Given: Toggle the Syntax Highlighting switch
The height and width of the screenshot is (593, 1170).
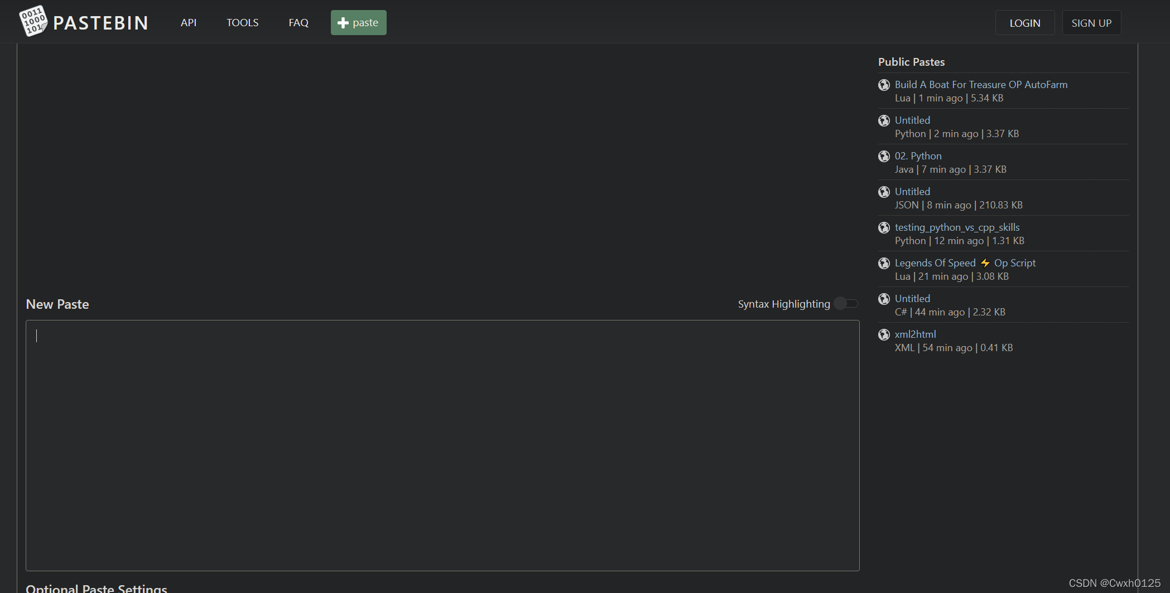Looking at the screenshot, I should point(846,304).
